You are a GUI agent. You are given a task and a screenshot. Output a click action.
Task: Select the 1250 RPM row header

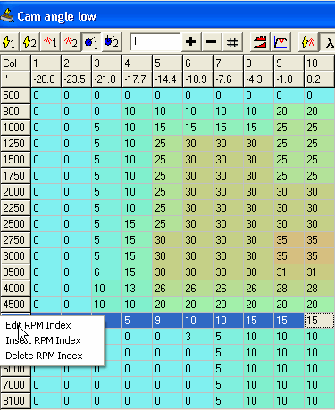click(15, 144)
